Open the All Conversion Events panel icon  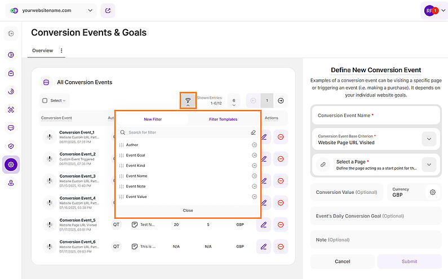tap(46, 82)
